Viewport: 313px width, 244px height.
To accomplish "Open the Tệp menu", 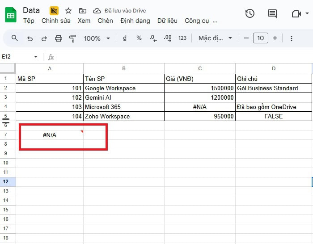I will pos(29,21).
